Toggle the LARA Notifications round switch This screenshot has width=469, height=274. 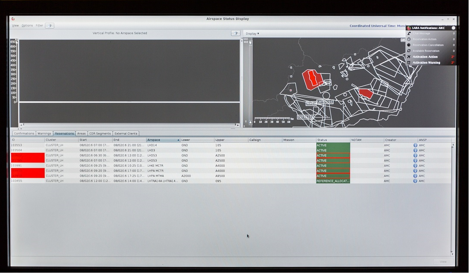coord(453,28)
